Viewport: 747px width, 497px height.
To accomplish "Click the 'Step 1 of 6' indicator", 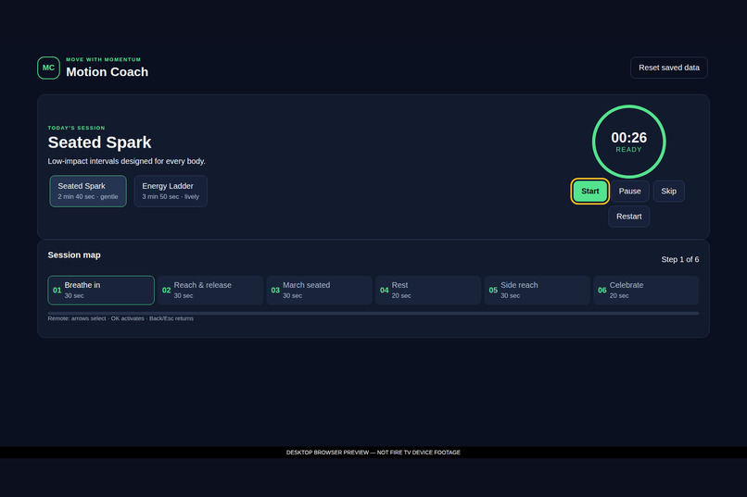I will coord(680,259).
